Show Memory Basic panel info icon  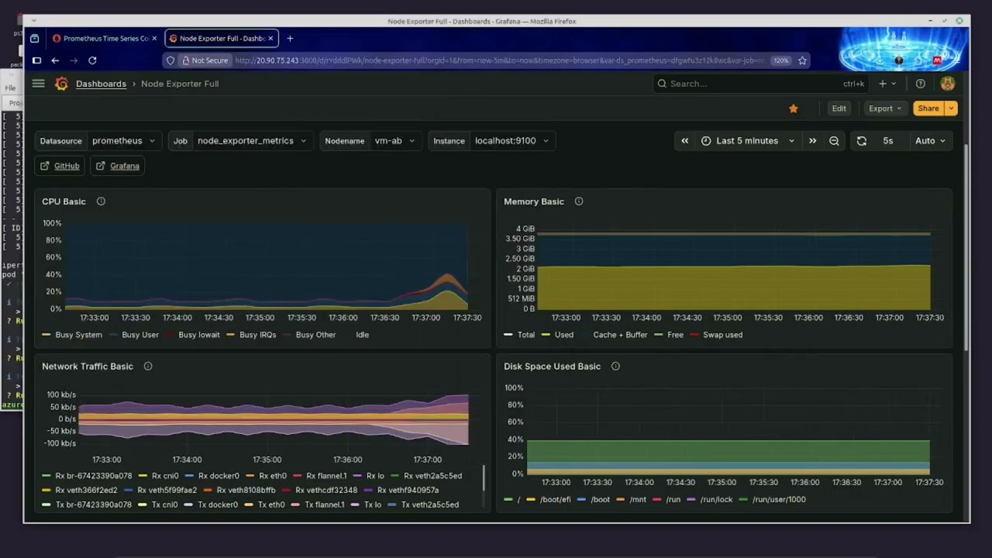(x=579, y=201)
